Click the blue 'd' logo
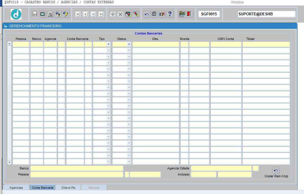Viewport: 304px width, 194px height. click(16, 14)
